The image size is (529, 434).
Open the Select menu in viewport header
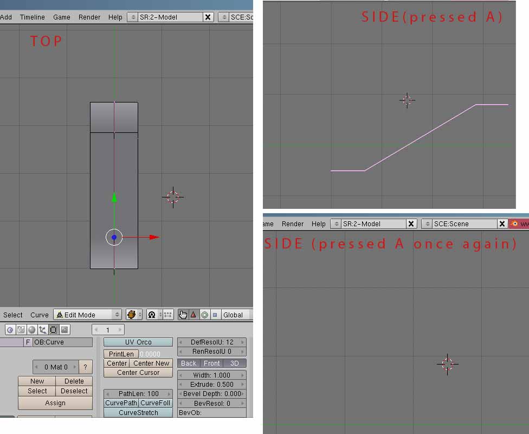coord(13,315)
